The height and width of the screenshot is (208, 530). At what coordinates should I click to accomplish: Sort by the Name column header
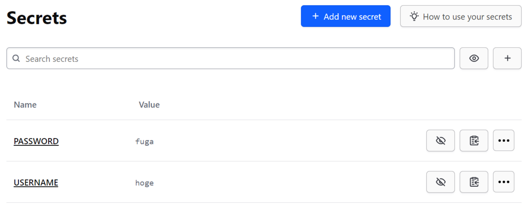coord(25,105)
